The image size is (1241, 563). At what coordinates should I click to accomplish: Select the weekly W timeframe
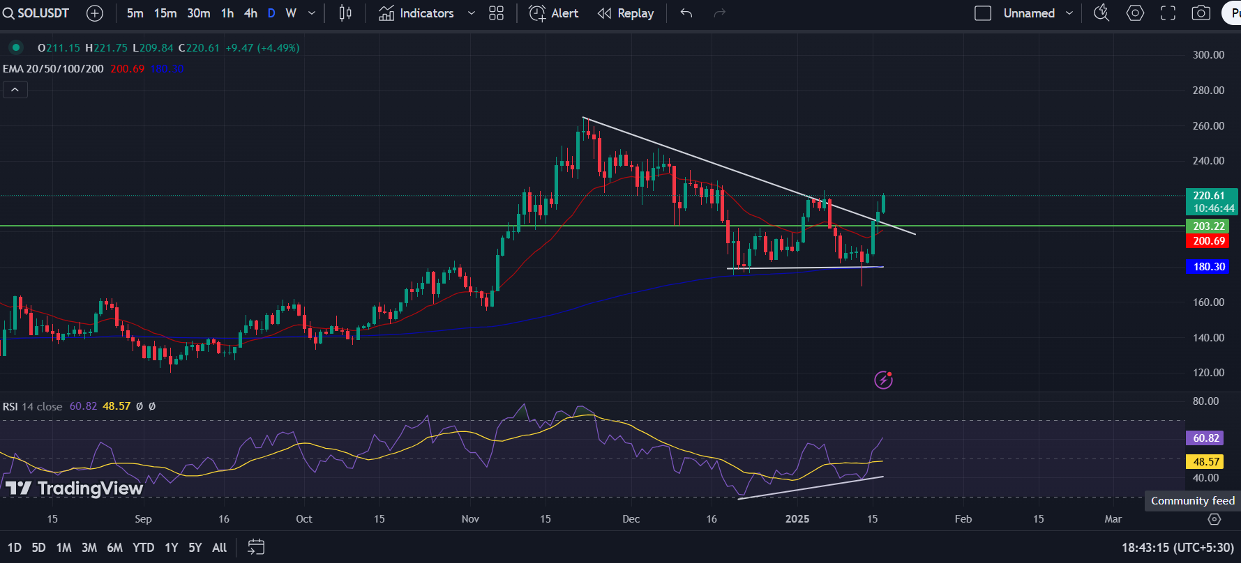(291, 13)
